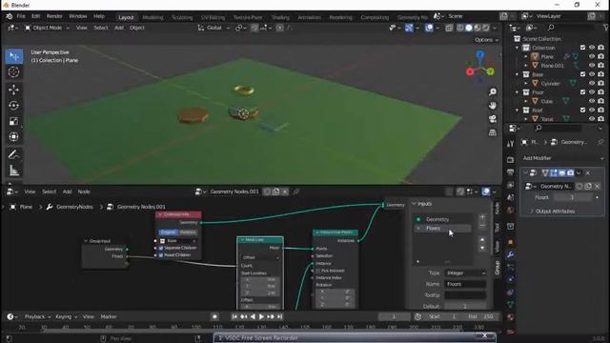610x343 pixels.
Task: Select the Measure tool
Action: [x=14, y=171]
